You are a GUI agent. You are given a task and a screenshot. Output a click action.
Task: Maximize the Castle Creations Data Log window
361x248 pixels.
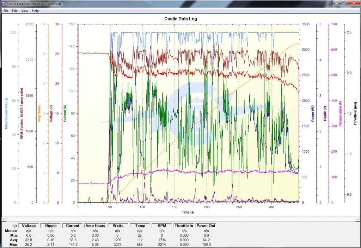(x=344, y=3)
